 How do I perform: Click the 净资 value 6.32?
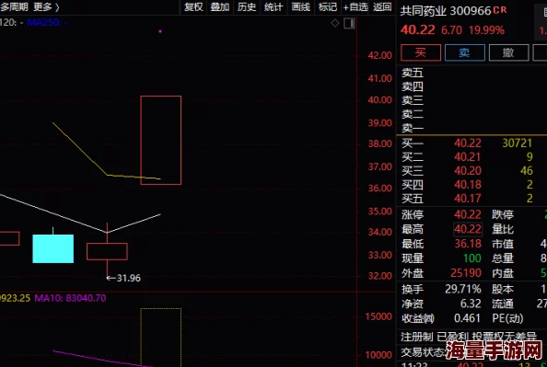pos(471,304)
